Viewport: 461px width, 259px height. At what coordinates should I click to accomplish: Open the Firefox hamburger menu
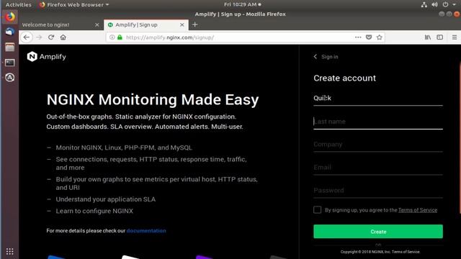point(455,37)
